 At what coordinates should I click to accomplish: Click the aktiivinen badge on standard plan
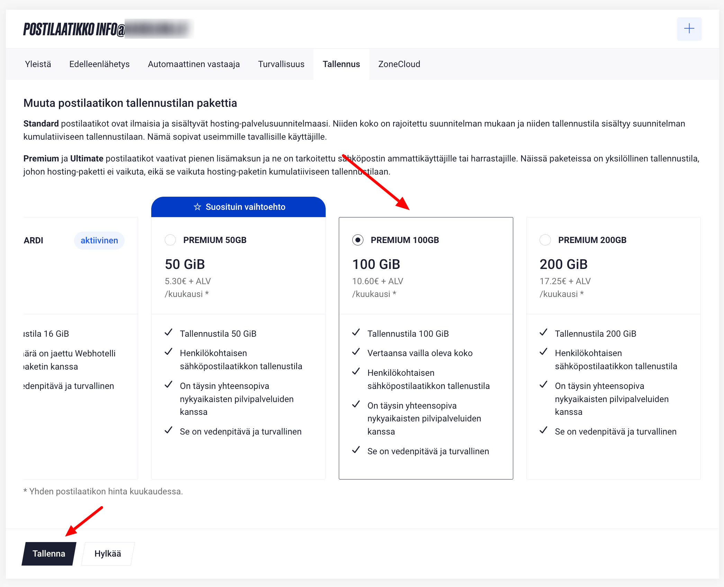99,240
